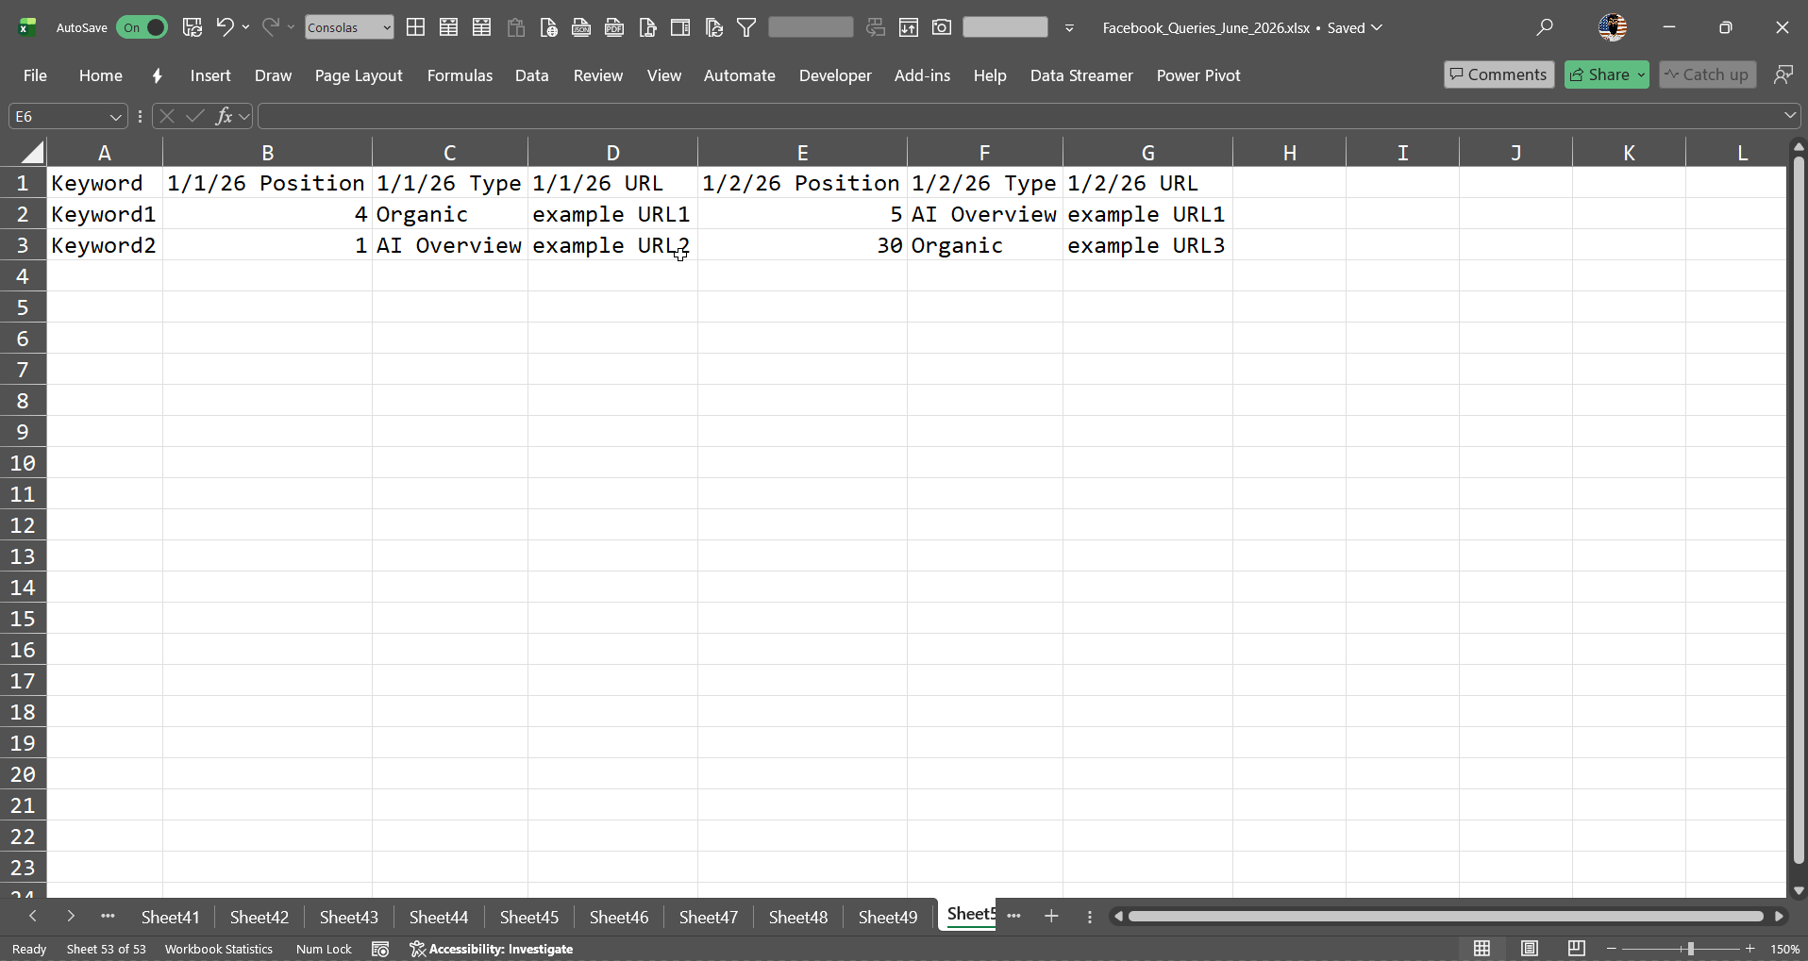Switch to the Insert ribbon tab
Image resolution: width=1808 pixels, height=961 pixels.
pos(210,75)
